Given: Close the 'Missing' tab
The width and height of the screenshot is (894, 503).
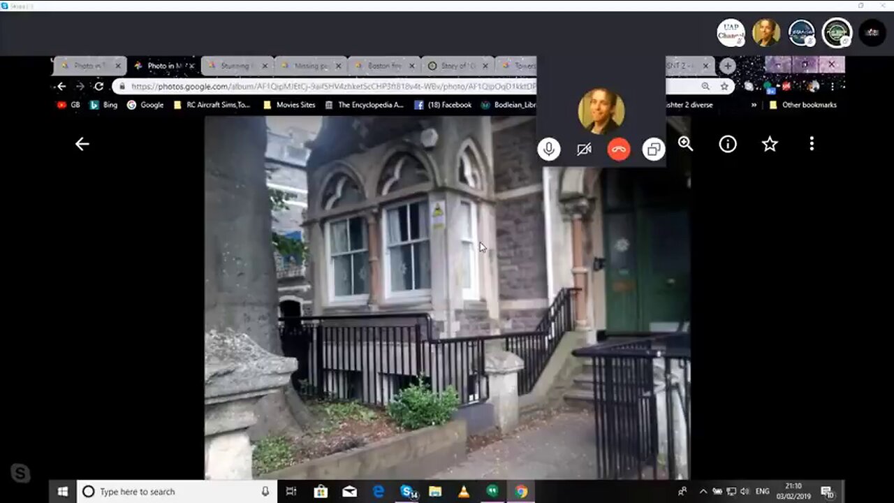Looking at the screenshot, I should 338,66.
